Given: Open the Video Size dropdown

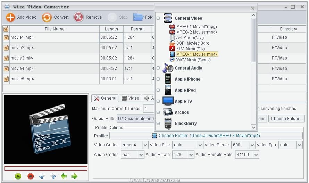Looking at the screenshot, I should pyautogui.click(x=200, y=145).
